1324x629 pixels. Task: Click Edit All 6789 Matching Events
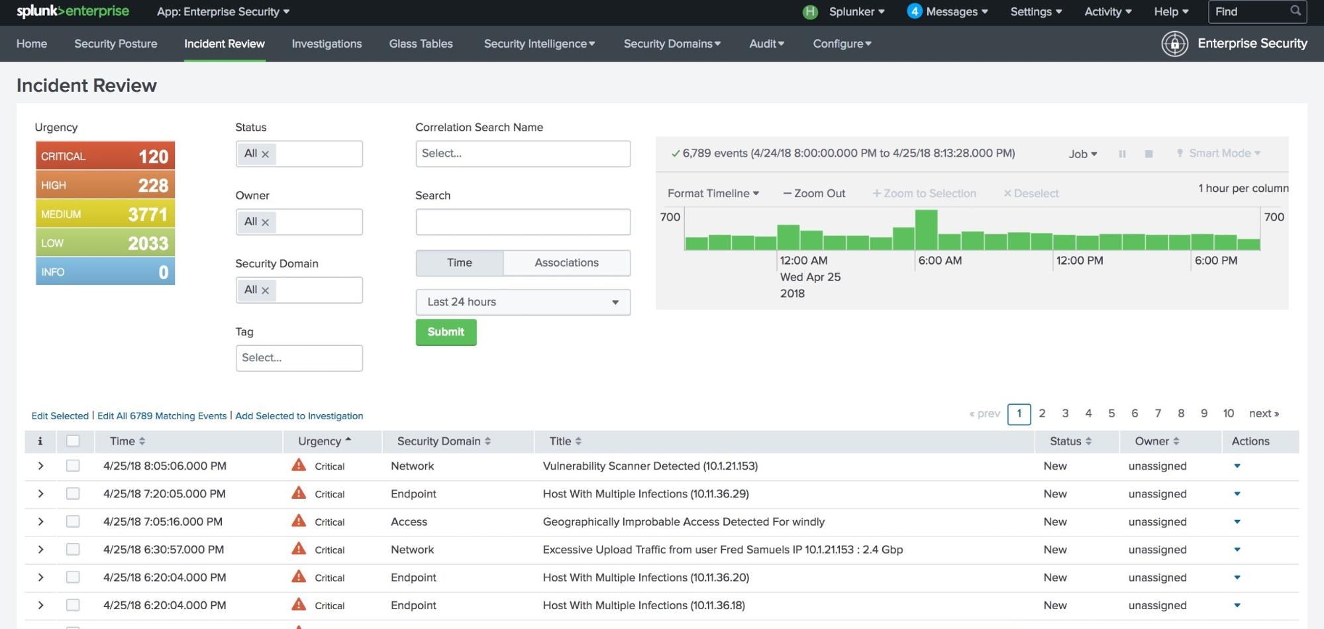pos(162,416)
